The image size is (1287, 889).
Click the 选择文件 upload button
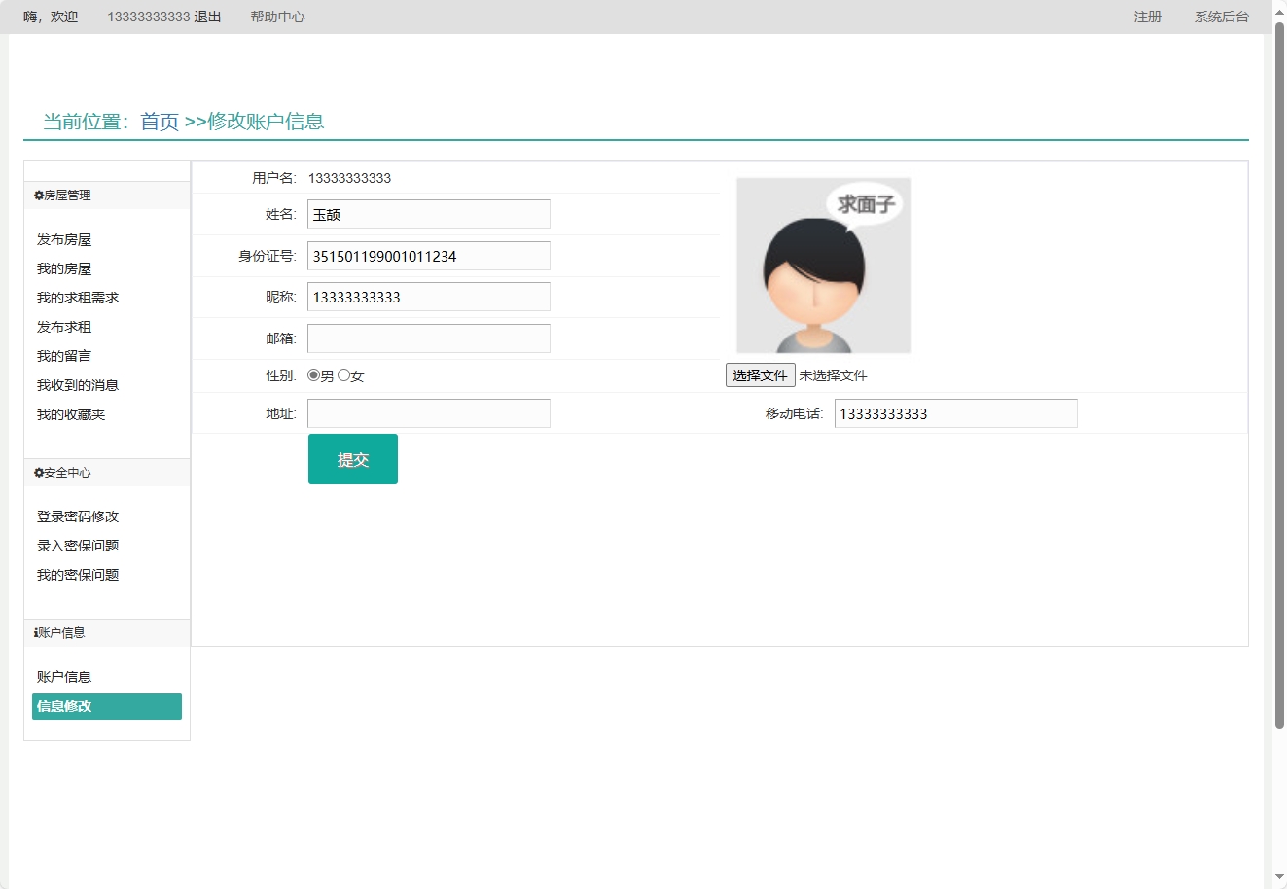coord(760,374)
